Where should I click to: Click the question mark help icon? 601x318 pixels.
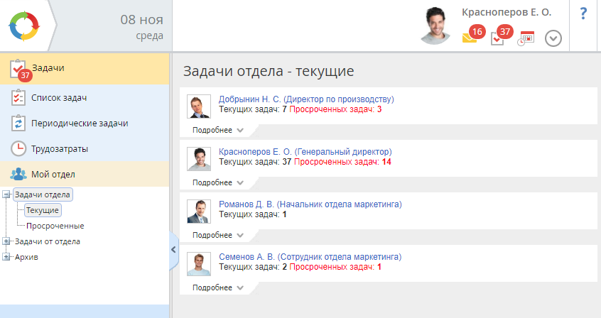583,13
